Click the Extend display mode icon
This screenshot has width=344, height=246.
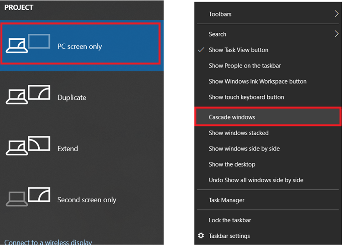pos(27,146)
